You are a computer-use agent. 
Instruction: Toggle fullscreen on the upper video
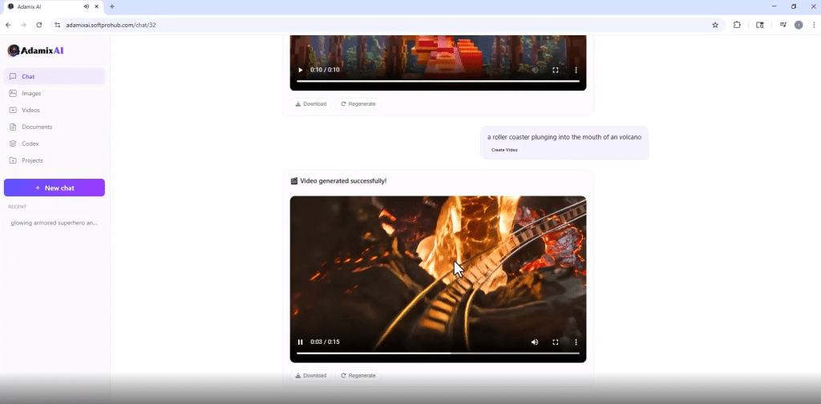556,70
